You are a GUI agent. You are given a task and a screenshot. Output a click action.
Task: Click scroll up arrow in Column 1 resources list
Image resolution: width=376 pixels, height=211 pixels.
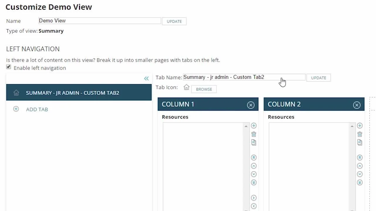click(x=246, y=126)
